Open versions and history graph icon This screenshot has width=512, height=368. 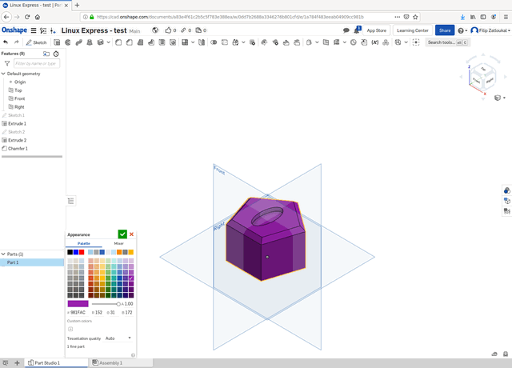pyautogui.click(x=42, y=30)
